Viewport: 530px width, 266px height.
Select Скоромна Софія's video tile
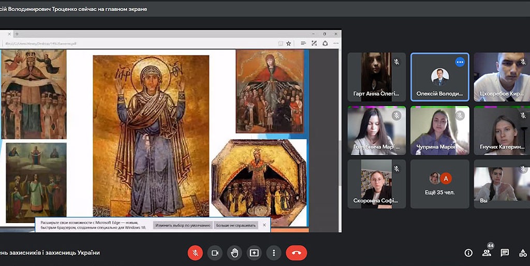tap(376, 183)
